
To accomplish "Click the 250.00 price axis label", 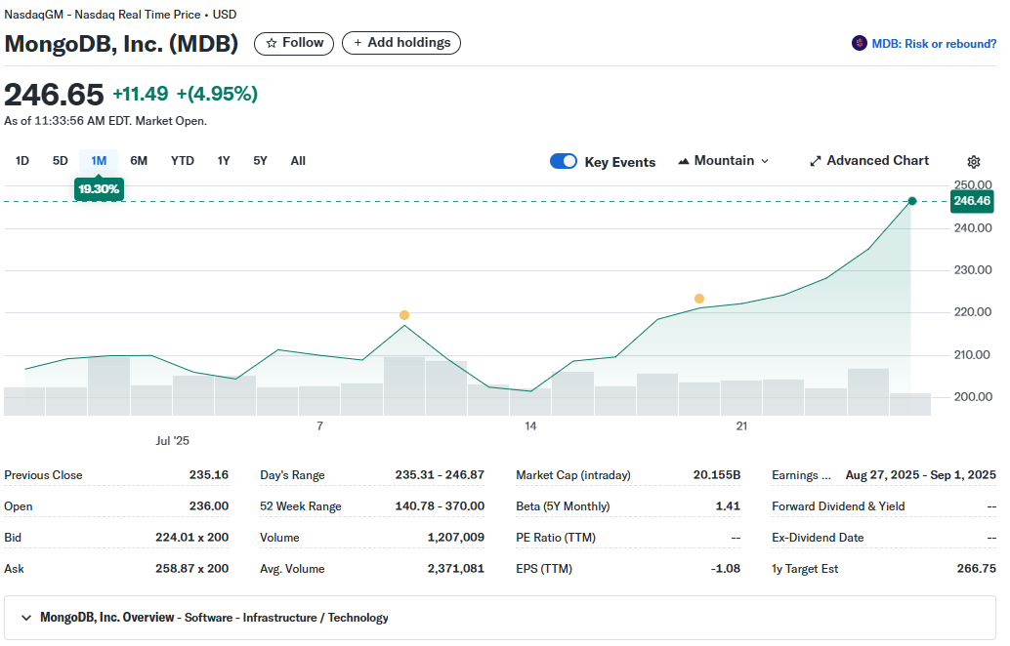I will (973, 185).
